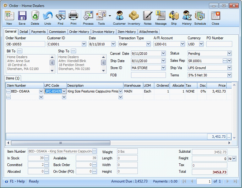Click the On Order (PO) ellipsis button
242x188 pixels.
pyautogui.click(x=95, y=171)
